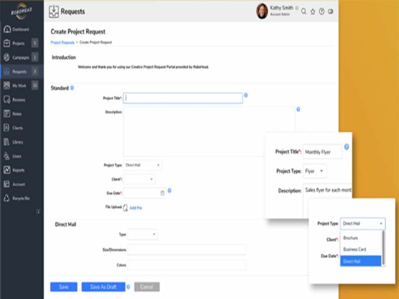Open the user menu arrow beside Kathy Smith
The image size is (399, 299).
pyautogui.click(x=297, y=8)
